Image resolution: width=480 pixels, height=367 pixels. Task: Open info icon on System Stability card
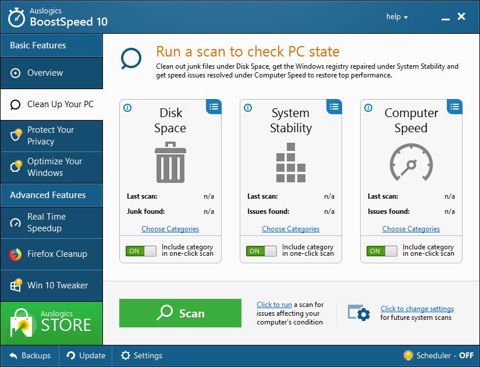pyautogui.click(x=248, y=108)
